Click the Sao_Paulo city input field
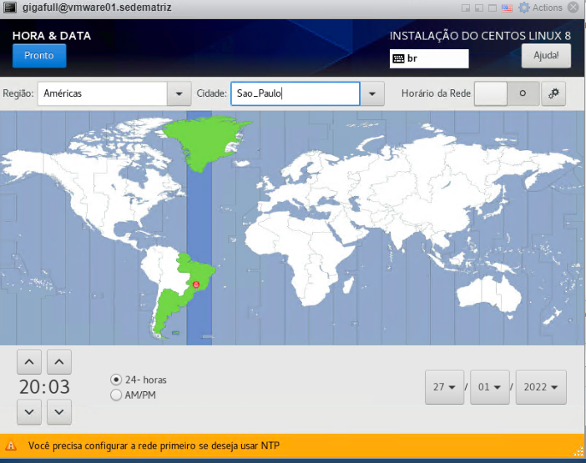586x463 pixels. [x=296, y=93]
